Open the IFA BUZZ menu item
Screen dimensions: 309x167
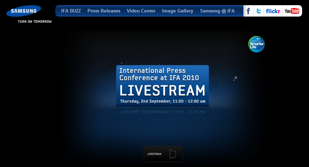coord(71,11)
